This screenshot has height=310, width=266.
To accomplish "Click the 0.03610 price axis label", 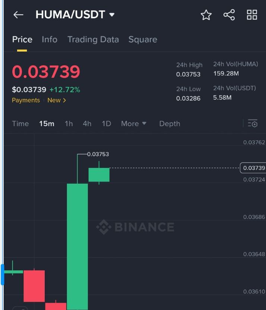I will (x=254, y=291).
